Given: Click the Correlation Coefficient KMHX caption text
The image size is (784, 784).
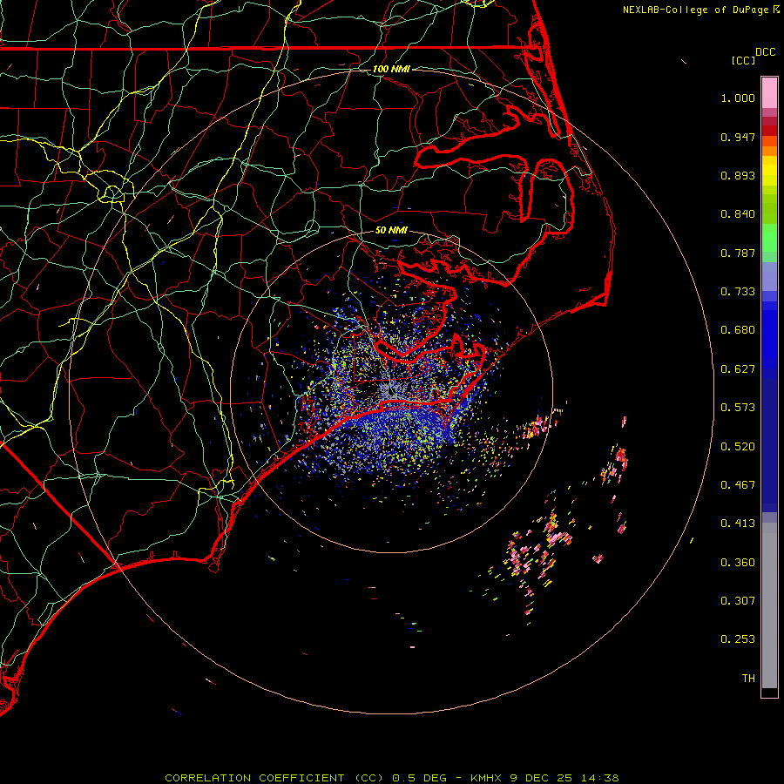Looking at the screenshot, I should [x=392, y=778].
